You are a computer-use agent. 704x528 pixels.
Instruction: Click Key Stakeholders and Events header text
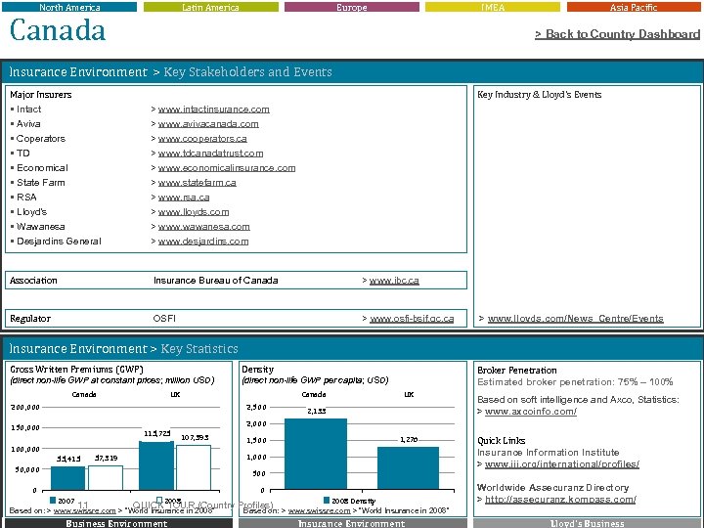247,71
